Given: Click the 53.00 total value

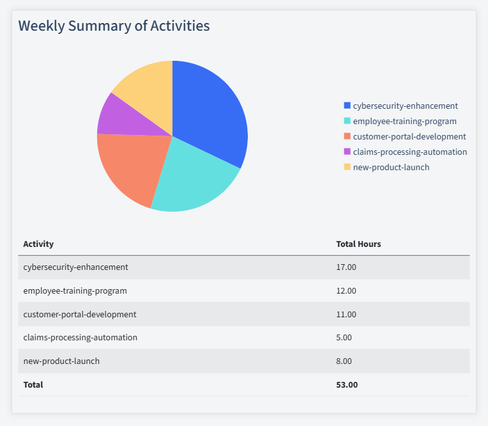Looking at the screenshot, I should coord(347,384).
